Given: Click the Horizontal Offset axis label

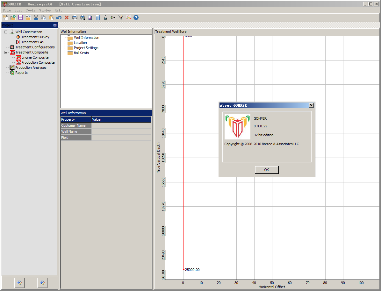Looking at the screenshot, I should click(x=272, y=287).
